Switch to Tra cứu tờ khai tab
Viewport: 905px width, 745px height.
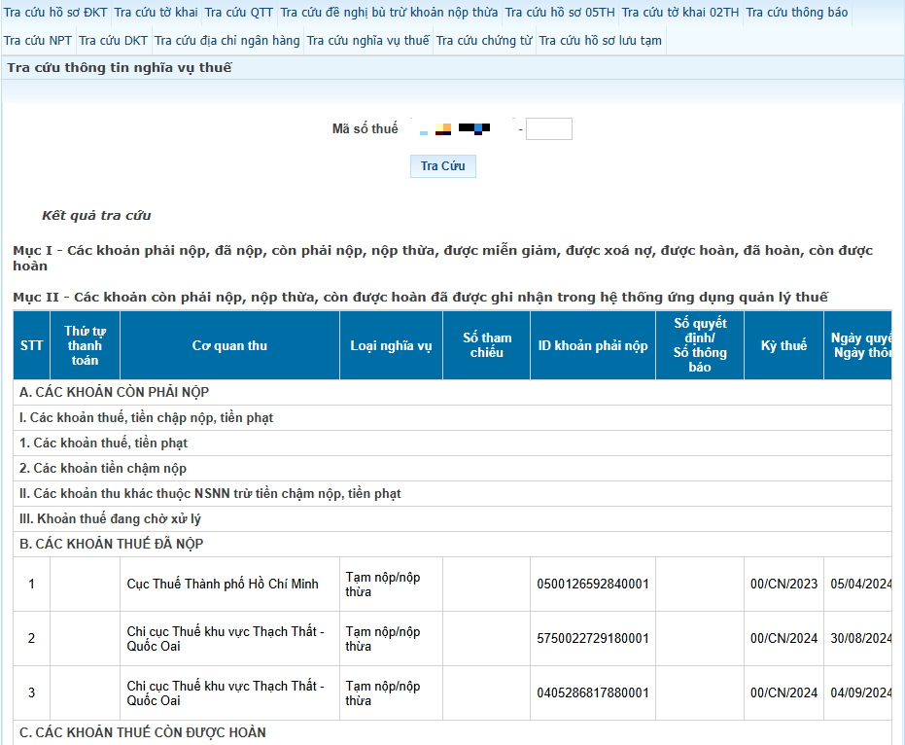click(x=156, y=13)
